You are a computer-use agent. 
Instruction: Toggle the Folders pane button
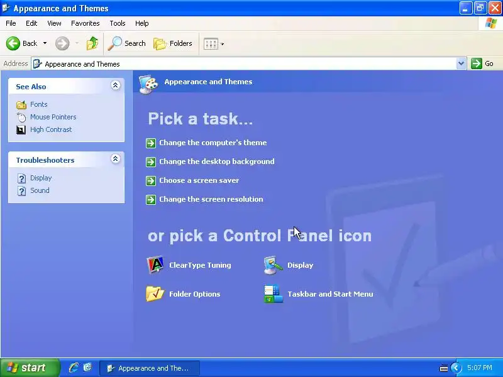(x=172, y=43)
